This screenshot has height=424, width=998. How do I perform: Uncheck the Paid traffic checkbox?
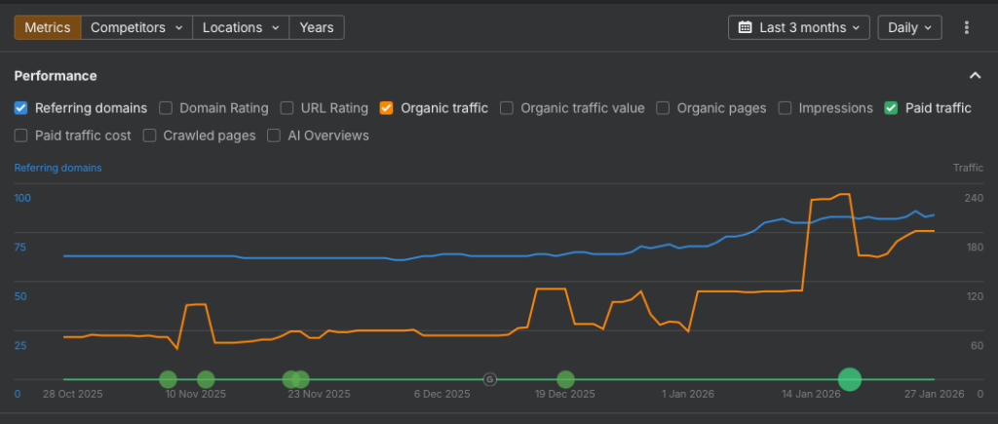click(x=891, y=108)
